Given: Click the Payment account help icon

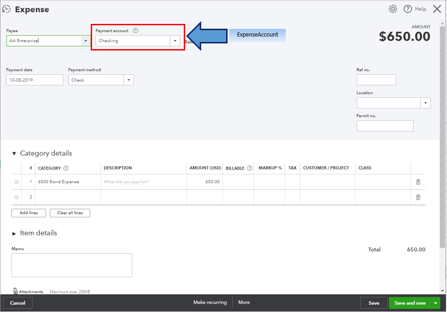Looking at the screenshot, I should (135, 31).
